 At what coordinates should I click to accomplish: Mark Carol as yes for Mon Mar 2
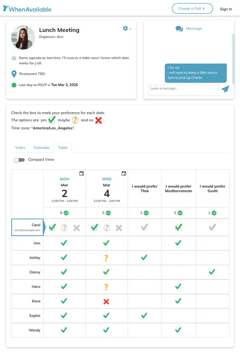(52, 227)
